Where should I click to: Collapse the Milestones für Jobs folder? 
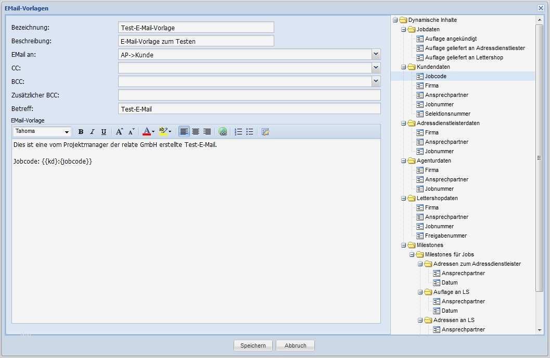coord(412,254)
